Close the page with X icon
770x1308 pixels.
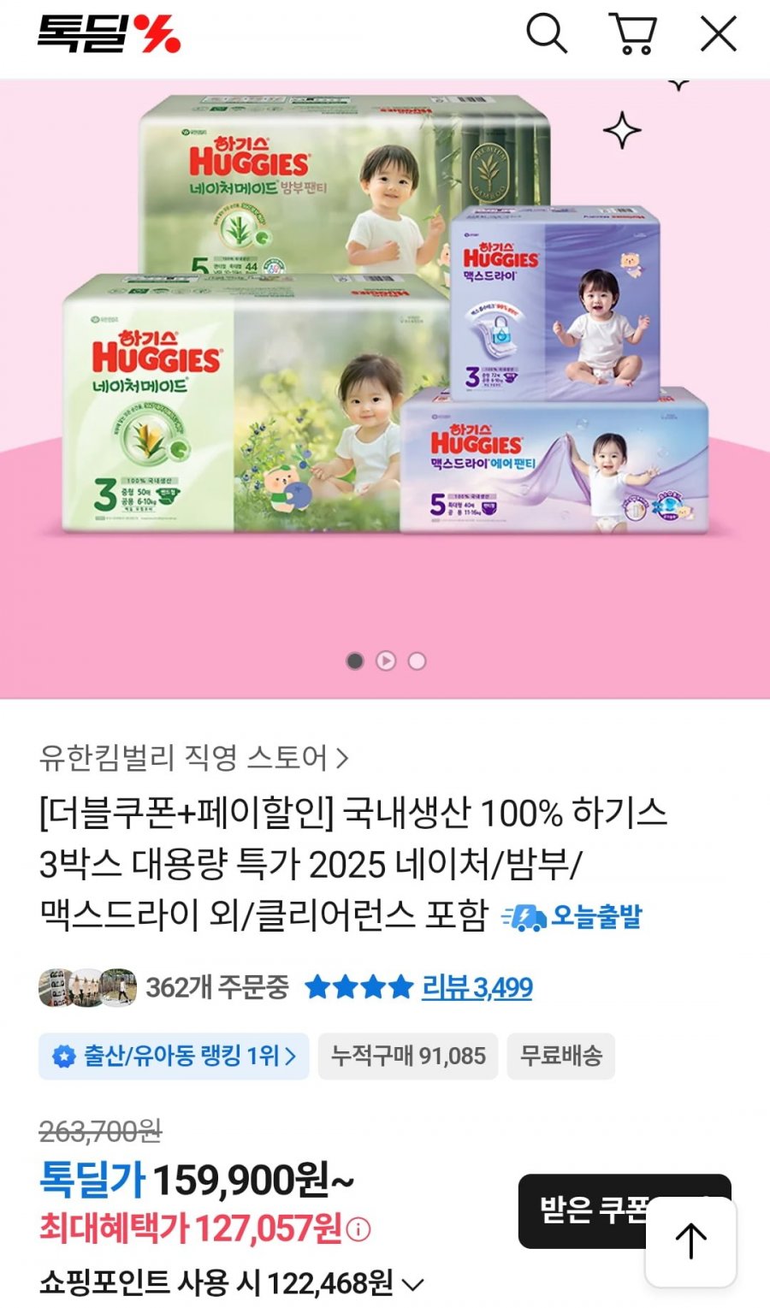coord(719,34)
